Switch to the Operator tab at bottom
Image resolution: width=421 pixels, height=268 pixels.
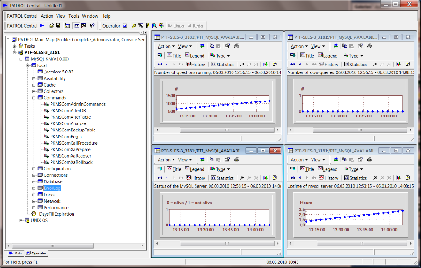pos(36,253)
